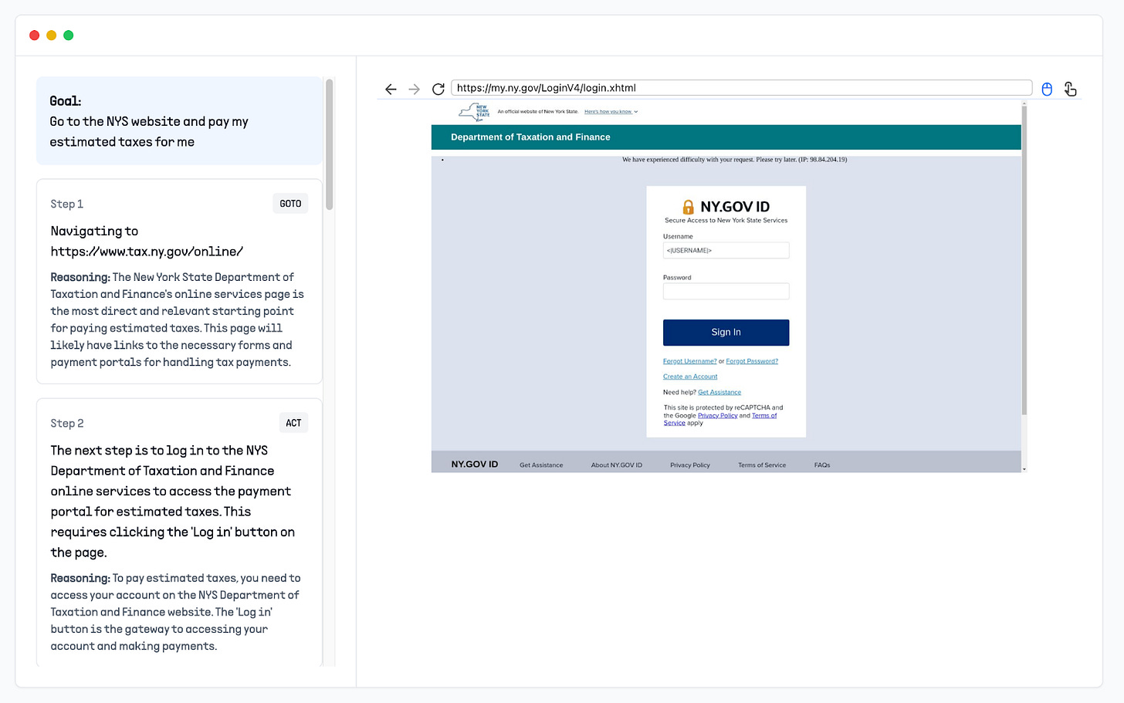Click into the Username field

click(726, 250)
